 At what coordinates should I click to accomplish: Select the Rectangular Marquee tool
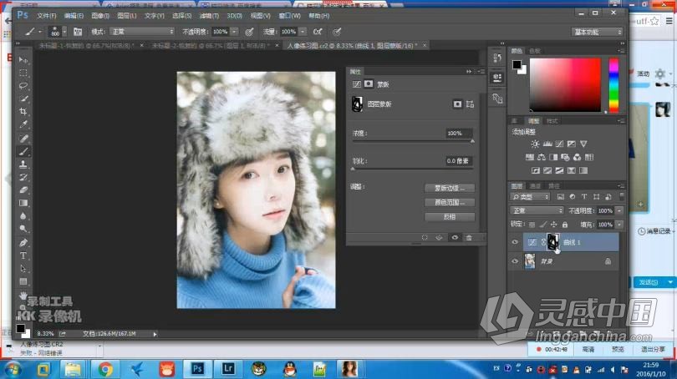point(23,73)
